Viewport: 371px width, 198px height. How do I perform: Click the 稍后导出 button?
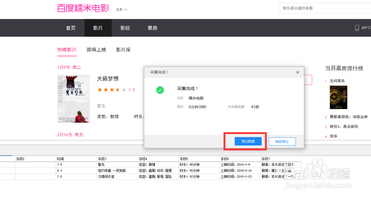click(282, 142)
